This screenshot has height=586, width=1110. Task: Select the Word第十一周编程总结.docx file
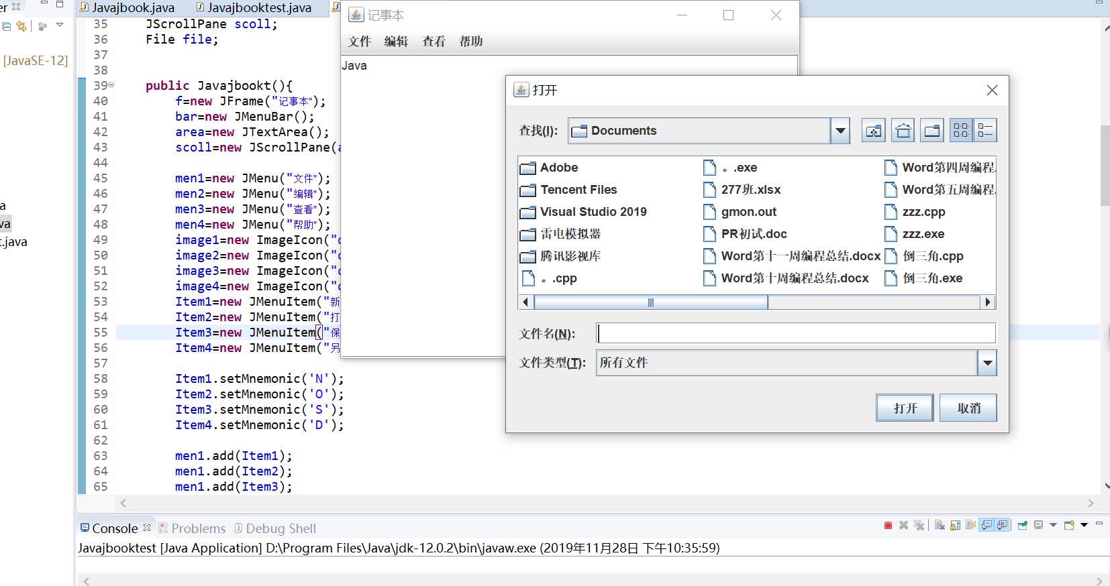[791, 256]
